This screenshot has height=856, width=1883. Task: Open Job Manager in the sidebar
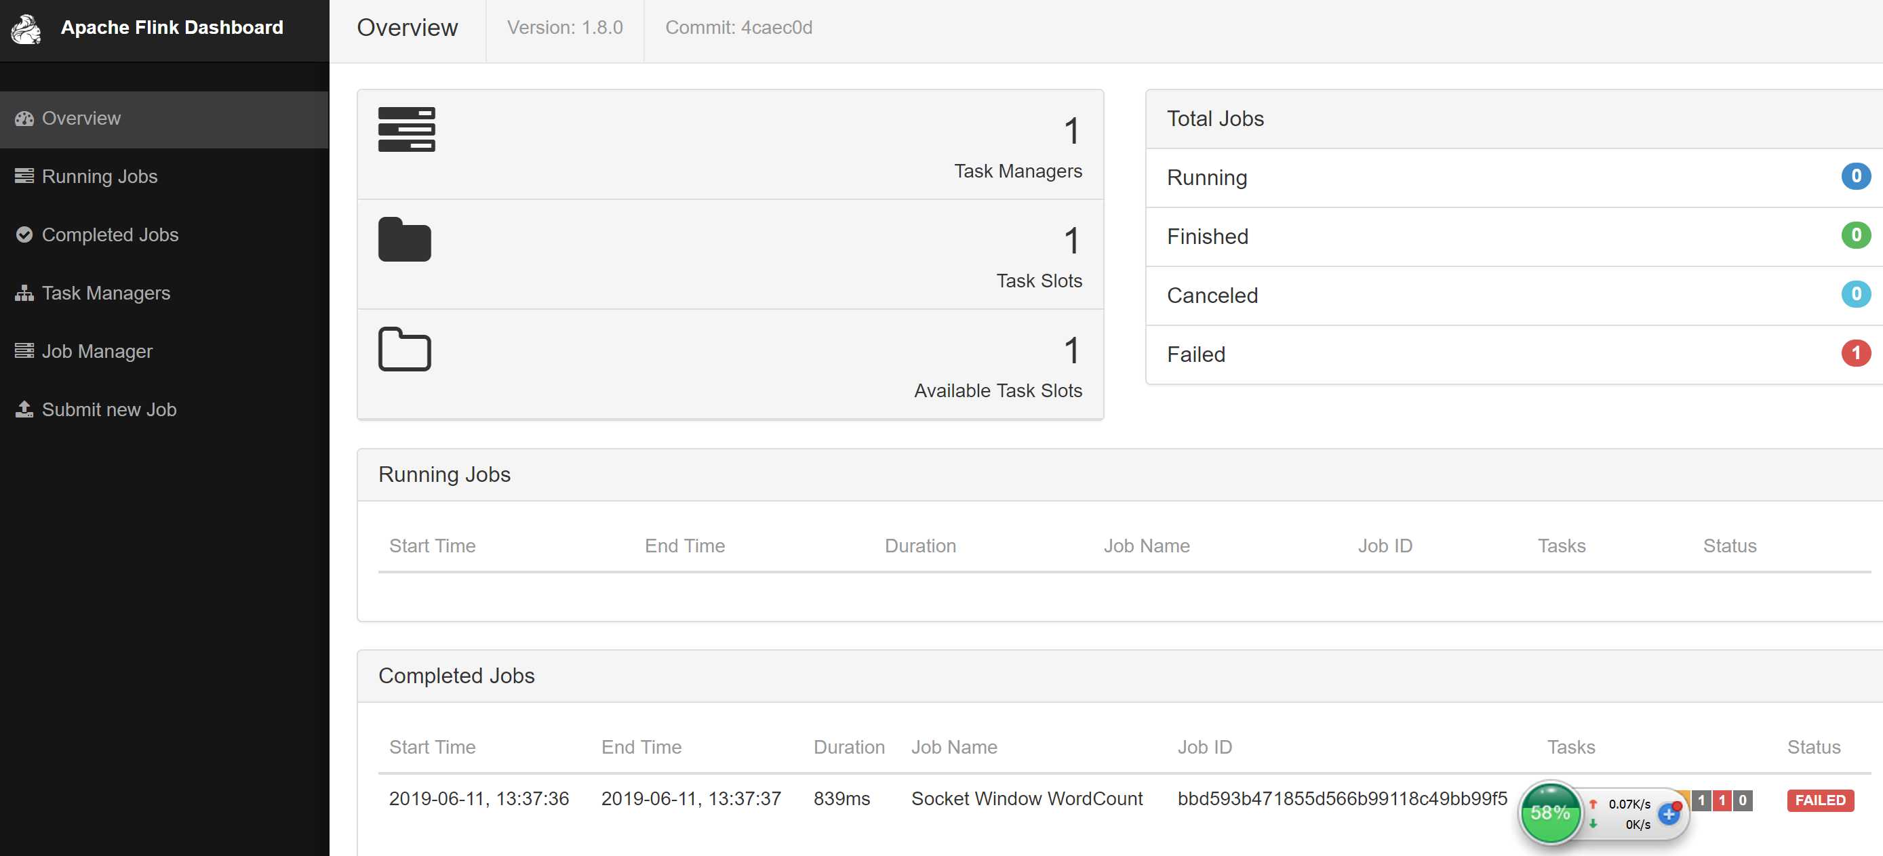pyautogui.click(x=163, y=351)
